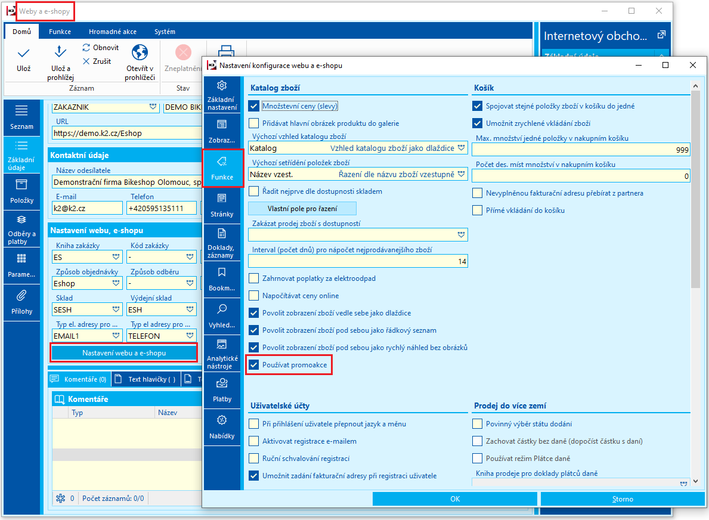
Task: Open the Seznam list view in the sidebar
Action: coord(21,117)
